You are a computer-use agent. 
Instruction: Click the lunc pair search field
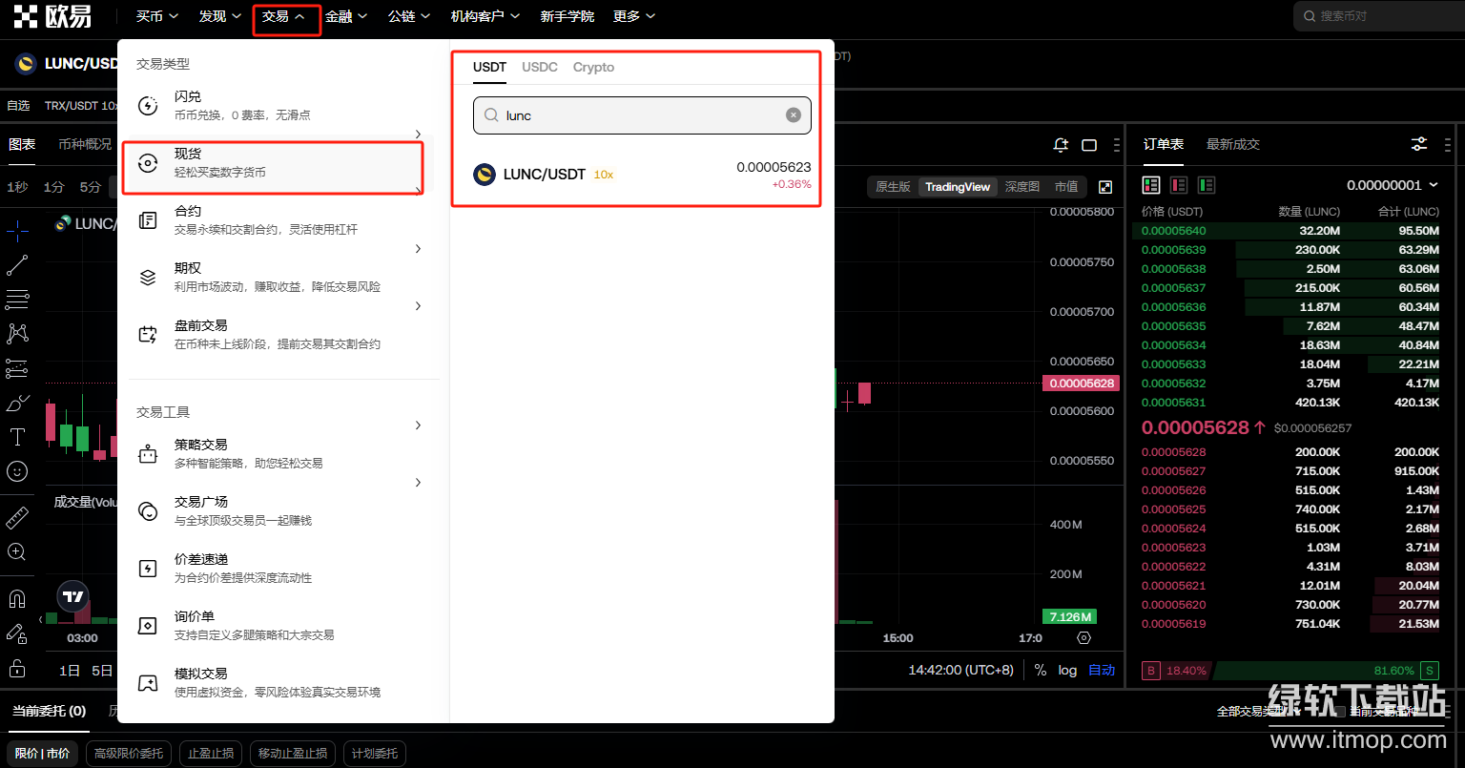642,114
